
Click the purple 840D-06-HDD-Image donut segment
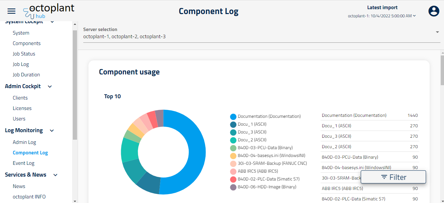159,118
